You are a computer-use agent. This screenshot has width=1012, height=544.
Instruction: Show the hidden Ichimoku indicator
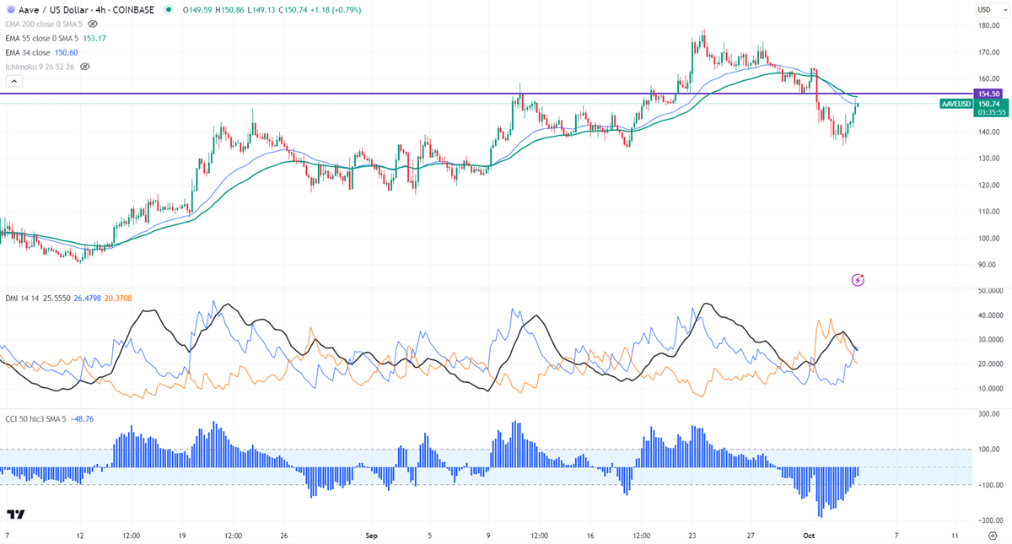click(83, 66)
